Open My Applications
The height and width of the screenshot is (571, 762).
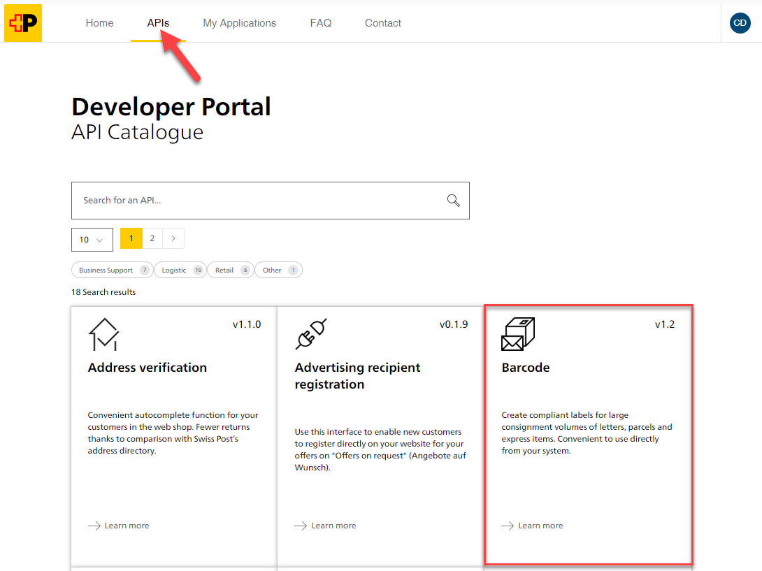pos(240,23)
